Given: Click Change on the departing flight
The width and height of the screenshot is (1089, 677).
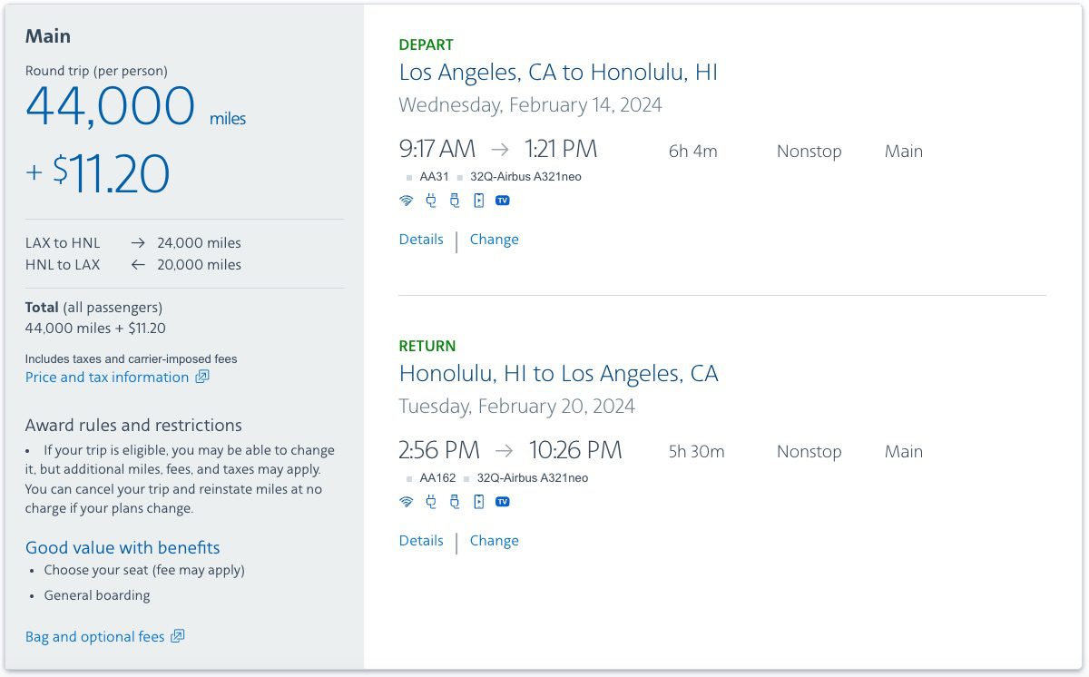Looking at the screenshot, I should [x=494, y=239].
